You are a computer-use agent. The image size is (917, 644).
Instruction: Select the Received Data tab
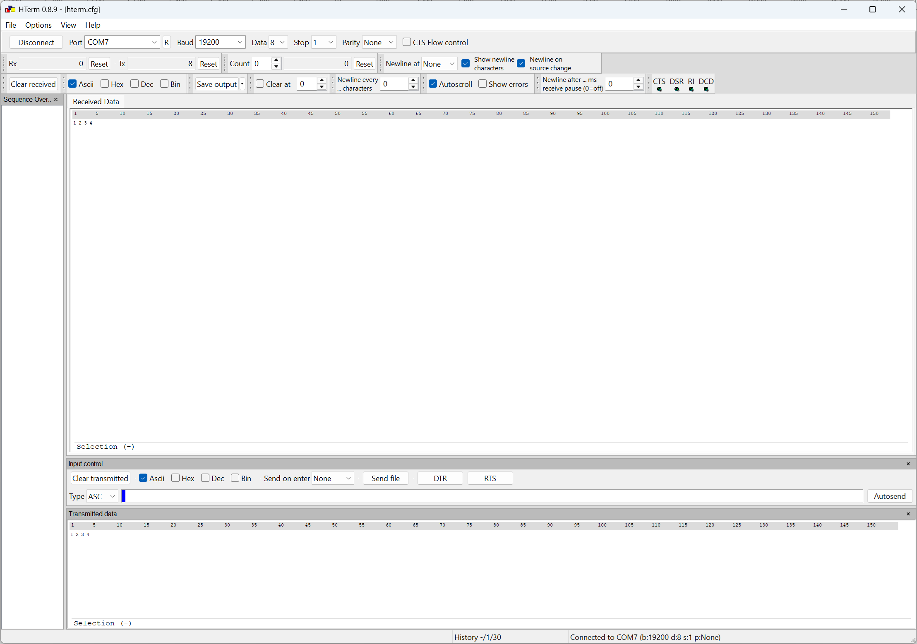pos(96,102)
